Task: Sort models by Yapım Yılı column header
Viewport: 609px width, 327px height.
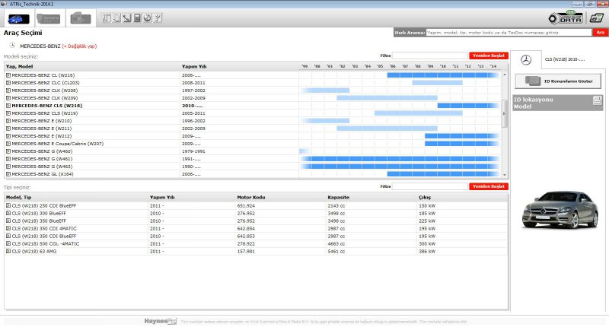Action: [194, 67]
